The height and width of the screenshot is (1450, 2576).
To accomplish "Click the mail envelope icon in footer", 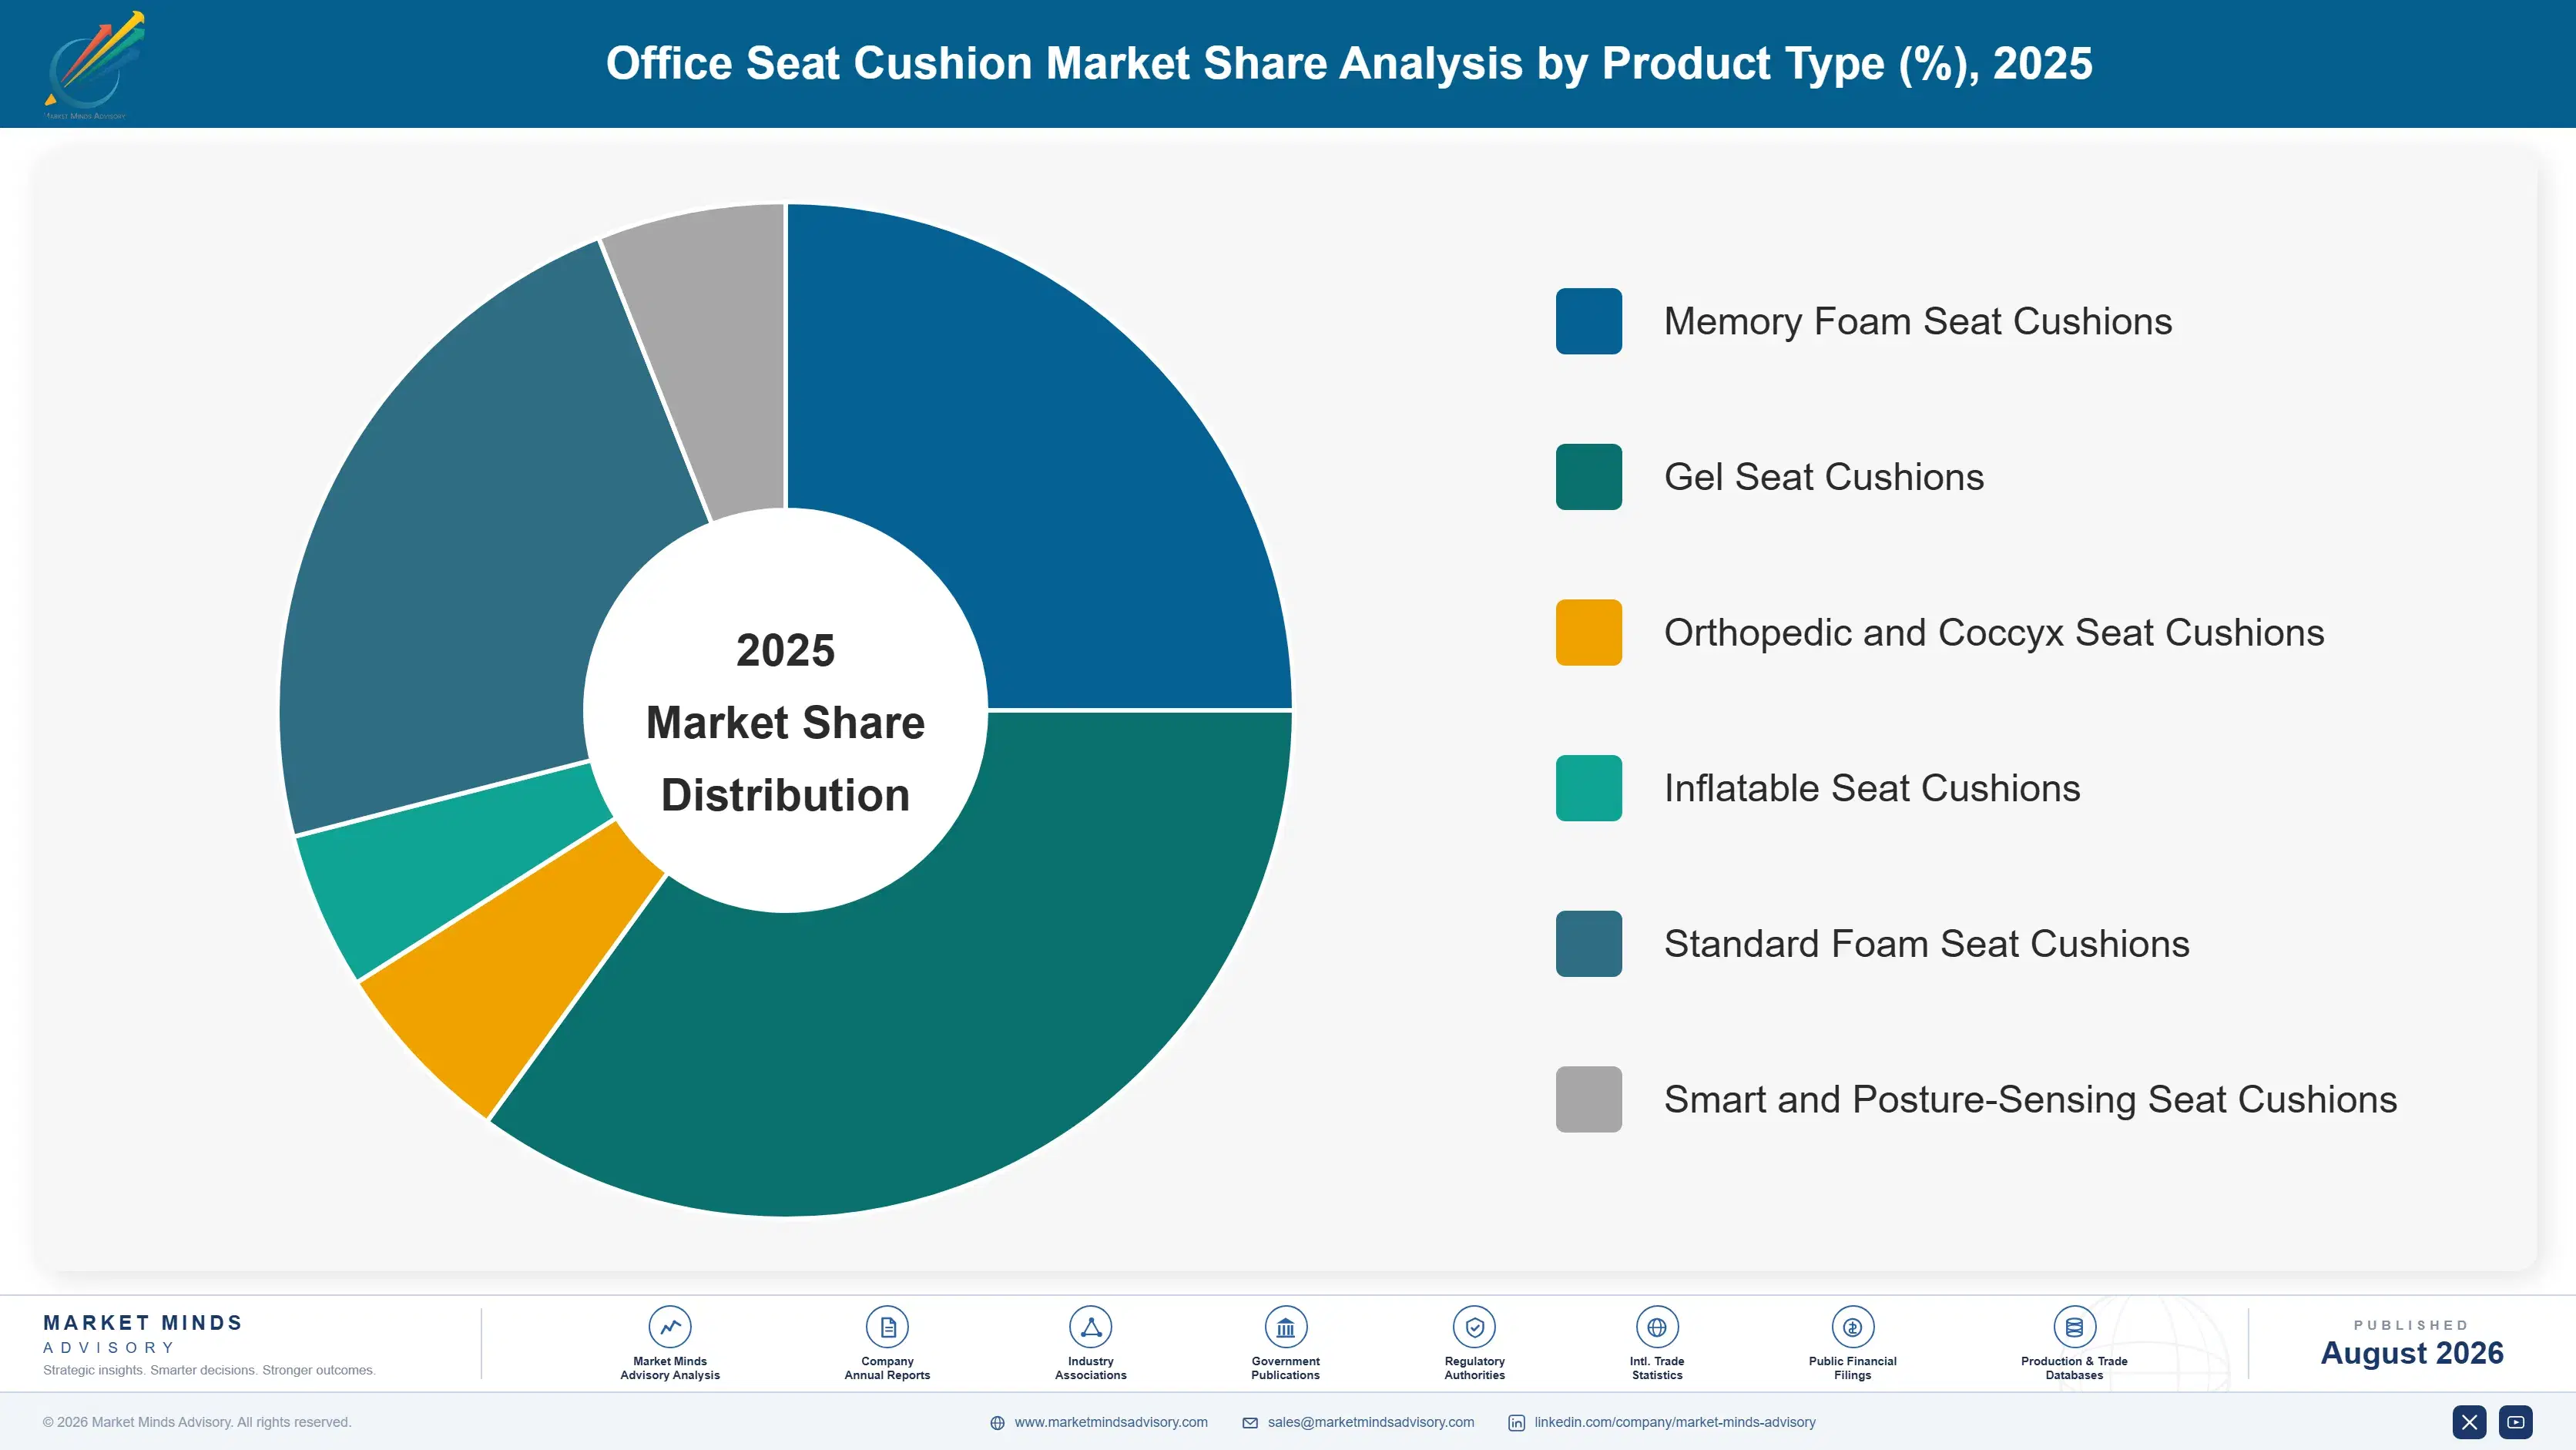I will pyautogui.click(x=1250, y=1423).
